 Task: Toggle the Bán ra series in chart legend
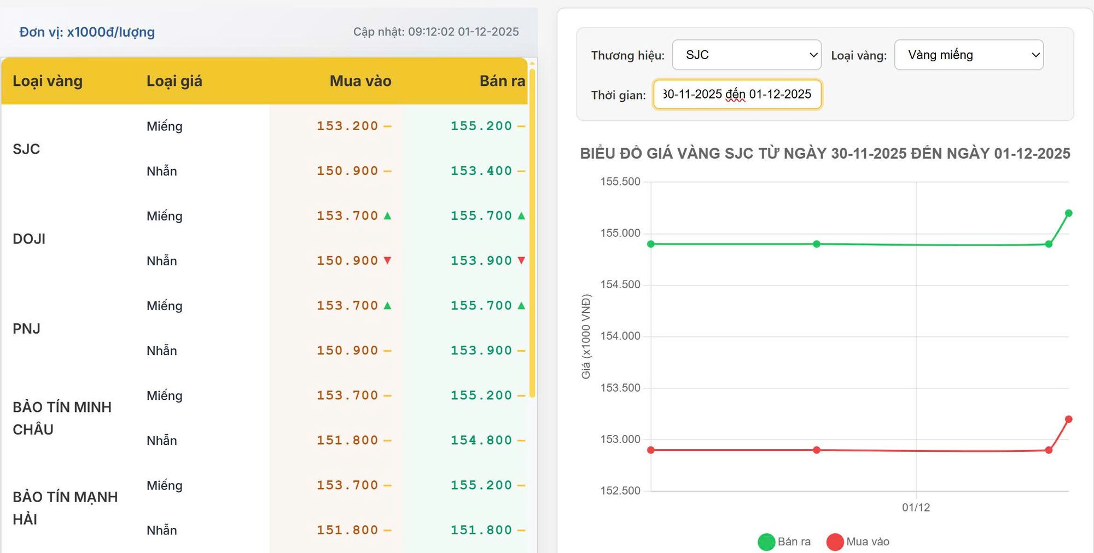784,542
